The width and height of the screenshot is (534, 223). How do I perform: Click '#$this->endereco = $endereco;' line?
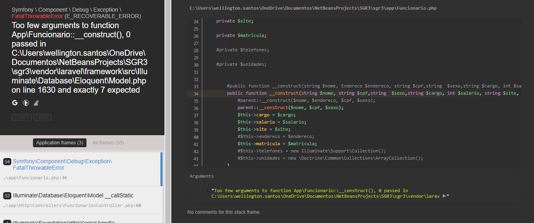coord(276,137)
